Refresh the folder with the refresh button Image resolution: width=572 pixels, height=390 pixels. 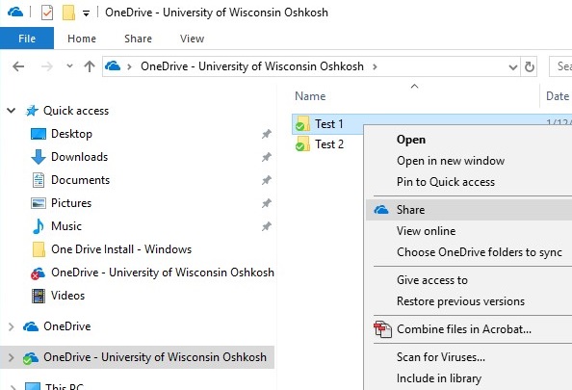pos(529,66)
